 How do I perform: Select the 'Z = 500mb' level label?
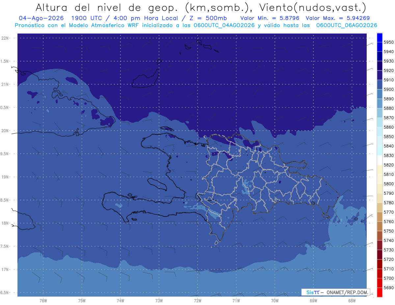(206, 18)
